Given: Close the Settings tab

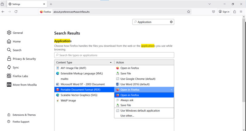Looking at the screenshot, I should [44, 4].
